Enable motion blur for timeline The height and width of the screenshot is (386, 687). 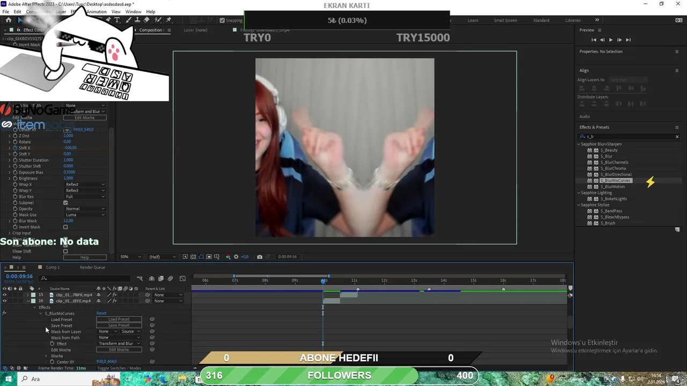point(170,279)
